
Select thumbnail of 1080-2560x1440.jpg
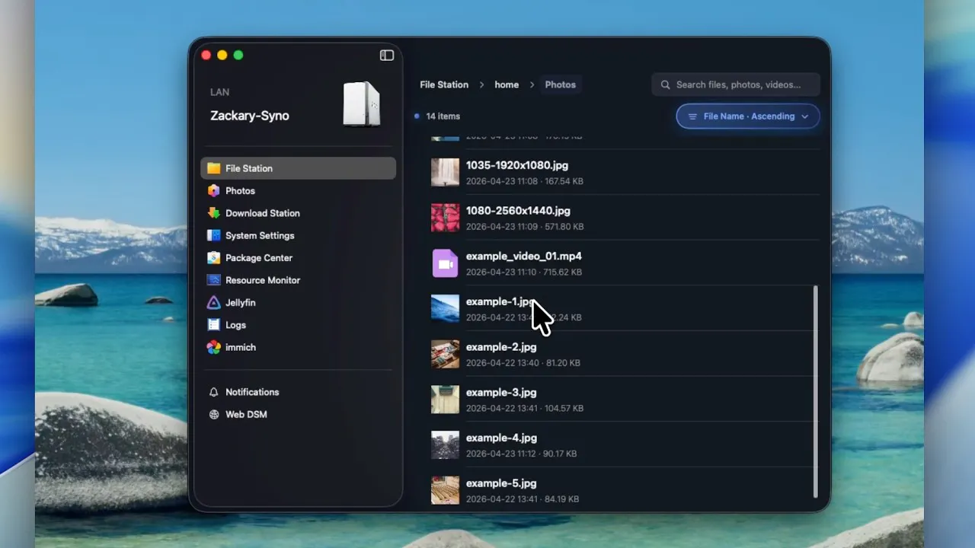click(446, 218)
